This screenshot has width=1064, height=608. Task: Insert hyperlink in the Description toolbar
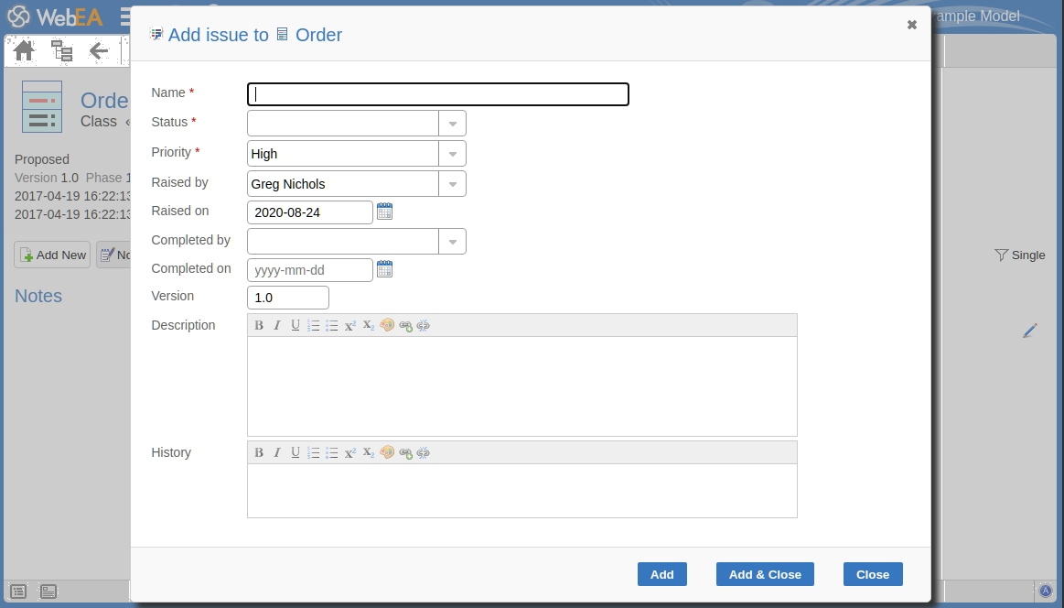point(405,325)
